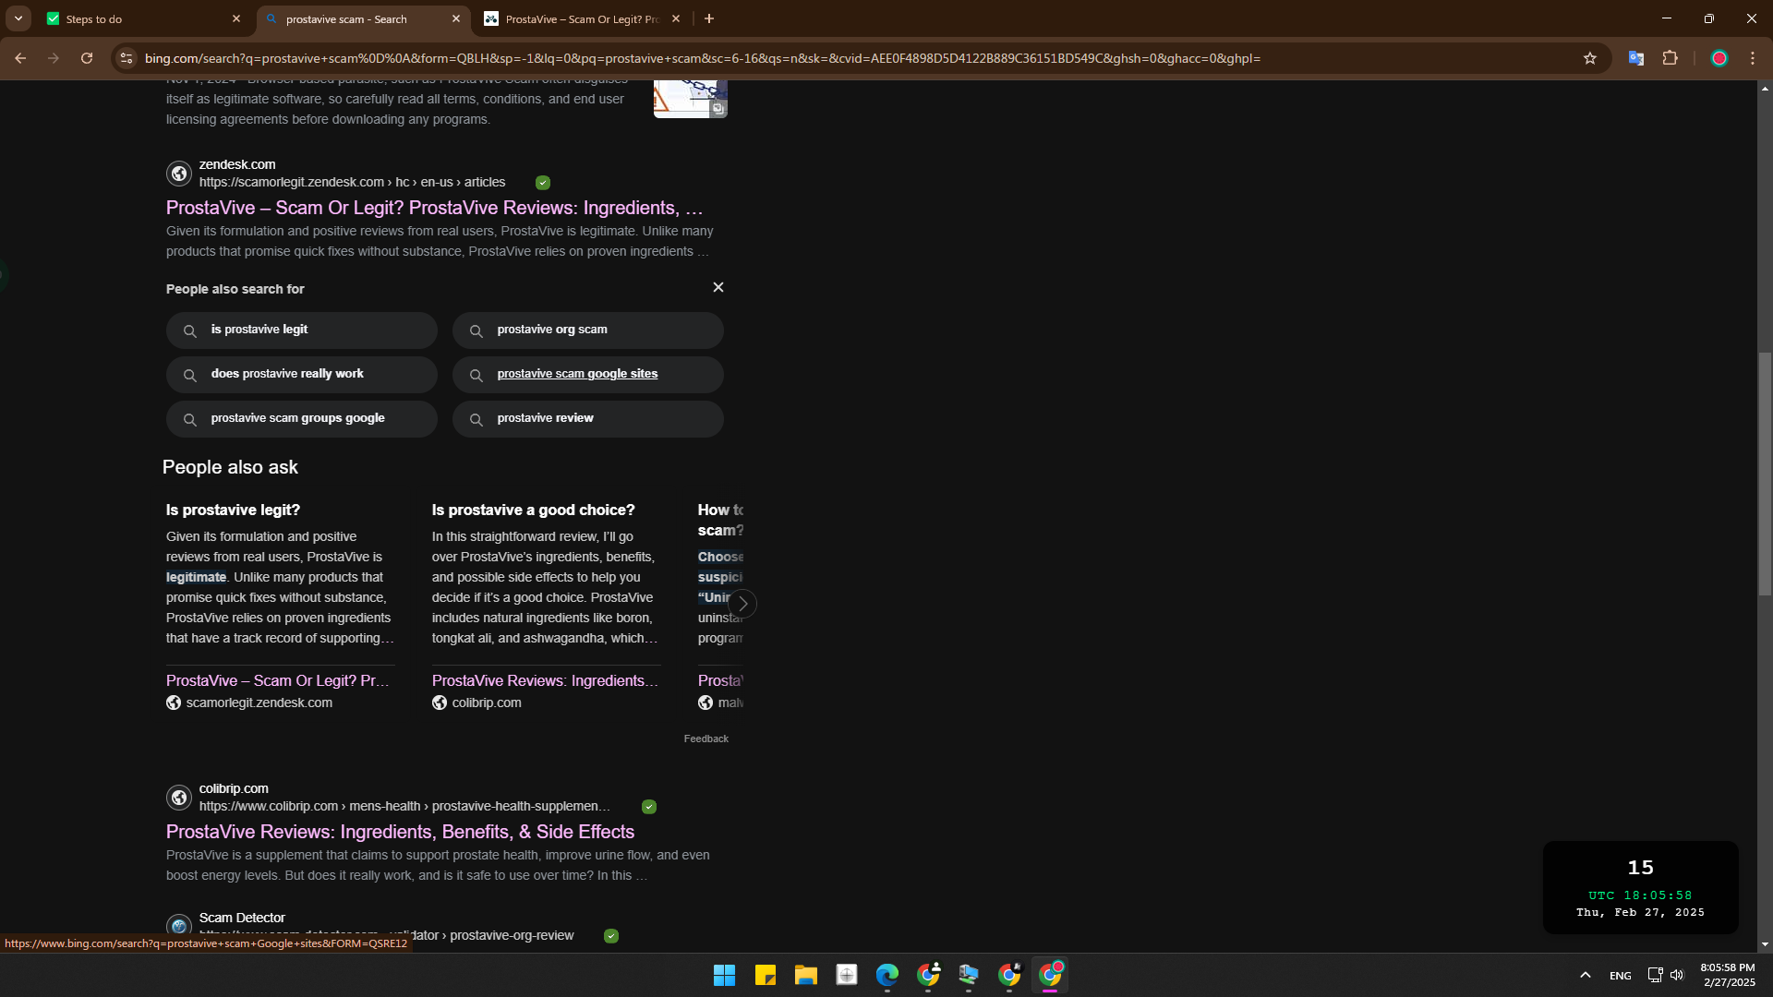Viewport: 1773px width, 997px height.
Task: Click the ENG language indicator
Action: coord(1620,975)
